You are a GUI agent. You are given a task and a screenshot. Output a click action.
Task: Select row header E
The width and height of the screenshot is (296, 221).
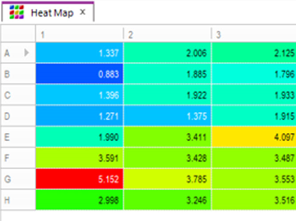tap(18, 137)
